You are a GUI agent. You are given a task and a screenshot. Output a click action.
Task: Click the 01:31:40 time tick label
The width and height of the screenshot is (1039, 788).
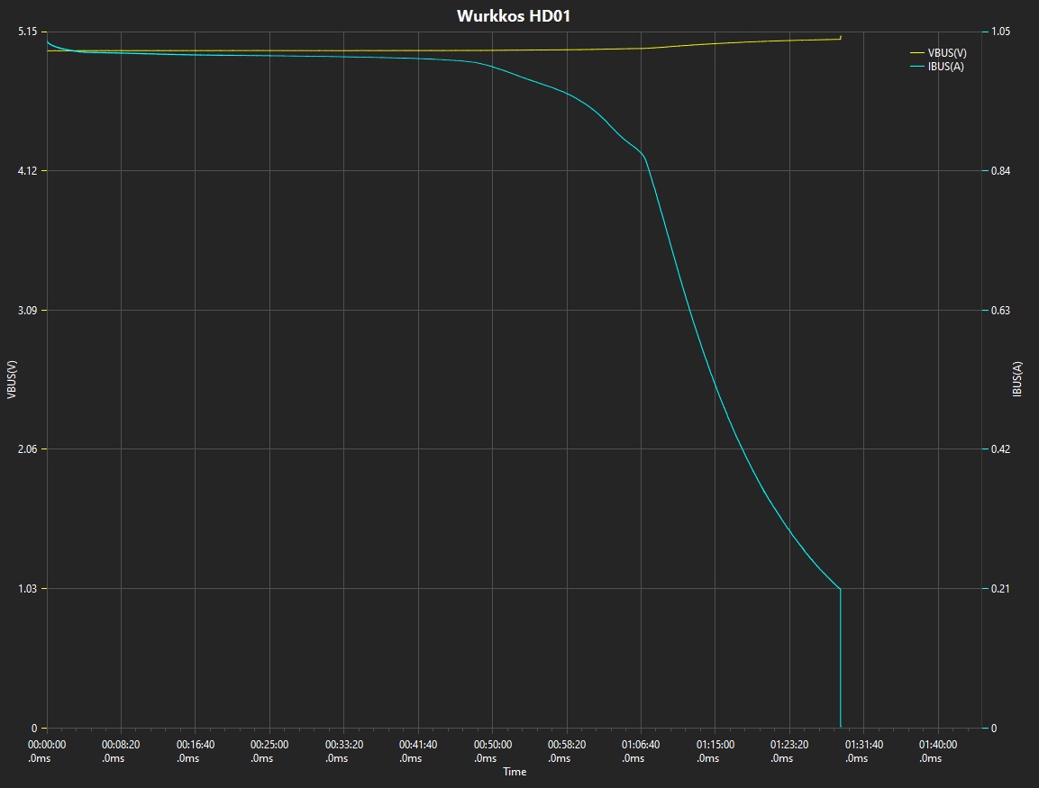(x=864, y=751)
